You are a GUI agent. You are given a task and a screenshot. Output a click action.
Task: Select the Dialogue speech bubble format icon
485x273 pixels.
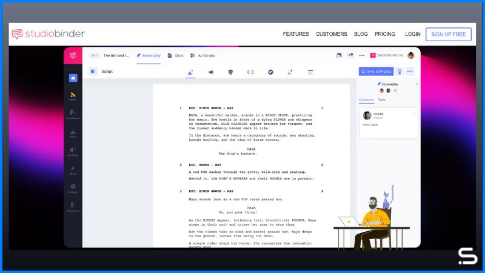(x=270, y=72)
